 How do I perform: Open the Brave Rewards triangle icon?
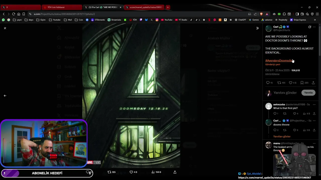[267, 14]
